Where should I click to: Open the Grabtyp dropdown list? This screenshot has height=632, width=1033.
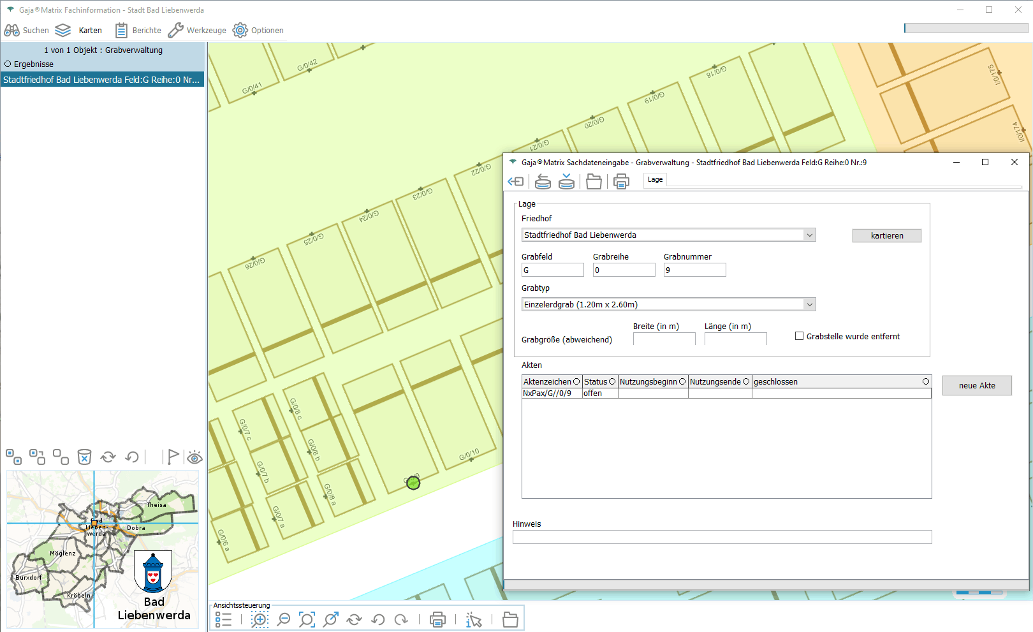809,305
